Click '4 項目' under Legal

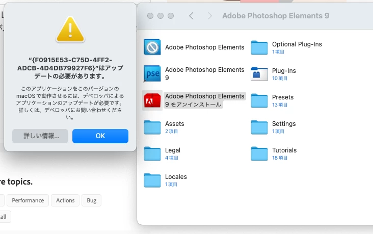tap(172, 158)
